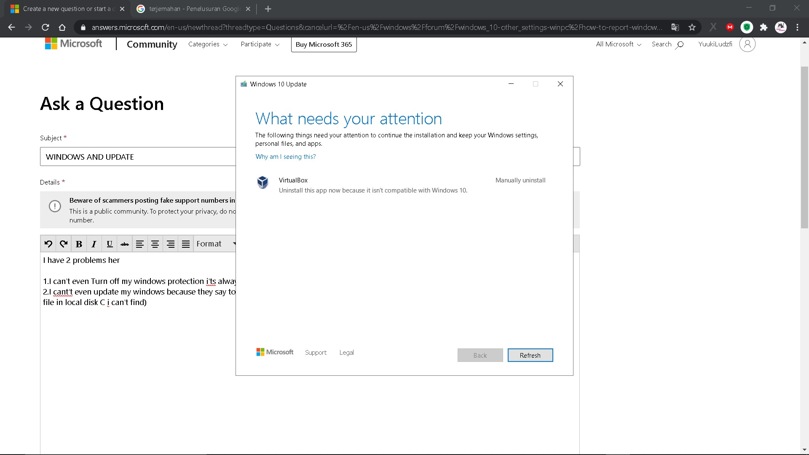This screenshot has height=455, width=809.
Task: Minimize the Windows 10 Update dialog
Action: pyautogui.click(x=511, y=84)
